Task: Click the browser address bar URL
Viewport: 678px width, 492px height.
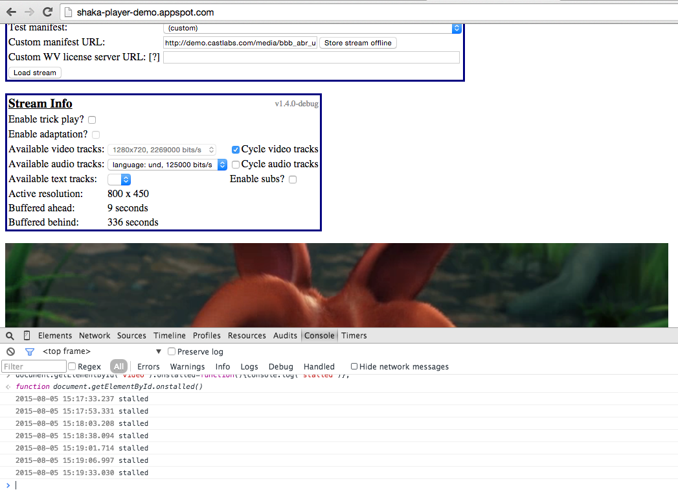Action: coord(145,12)
